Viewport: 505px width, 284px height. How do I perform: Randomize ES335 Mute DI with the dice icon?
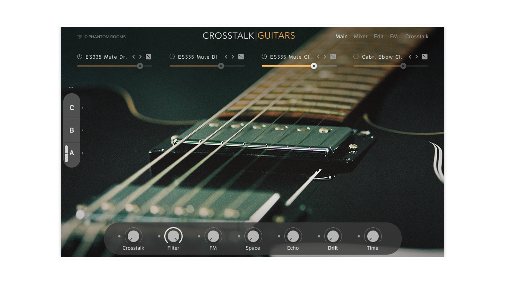tap(241, 57)
